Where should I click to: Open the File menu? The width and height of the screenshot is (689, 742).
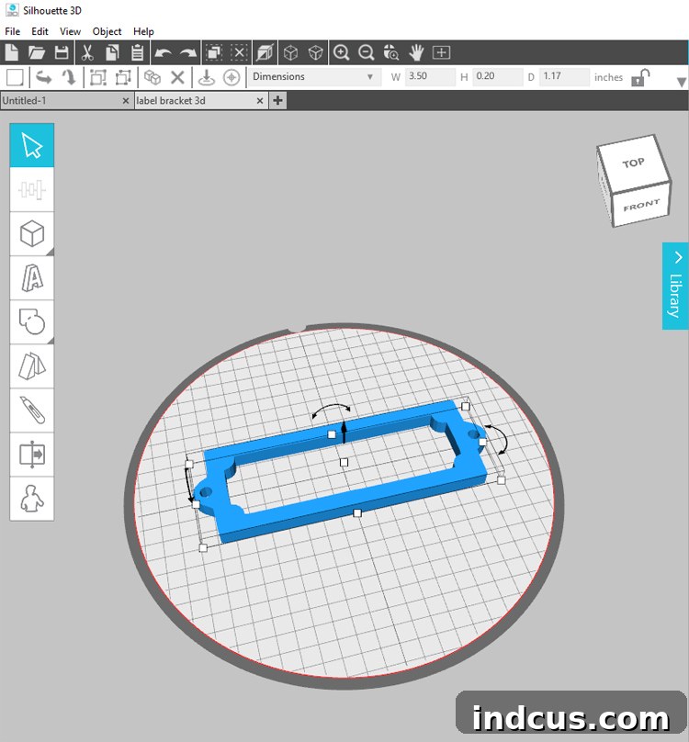[x=12, y=31]
